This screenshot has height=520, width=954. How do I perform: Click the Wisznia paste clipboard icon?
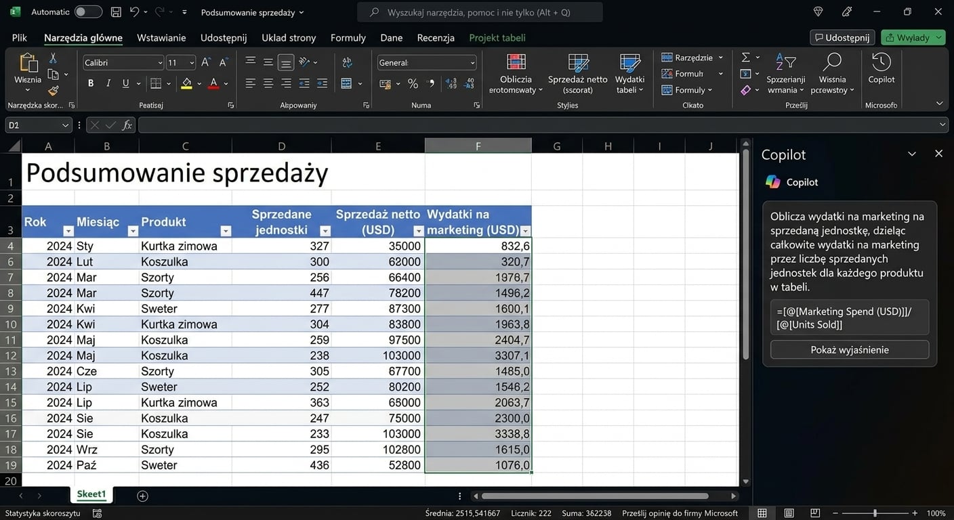(x=28, y=63)
